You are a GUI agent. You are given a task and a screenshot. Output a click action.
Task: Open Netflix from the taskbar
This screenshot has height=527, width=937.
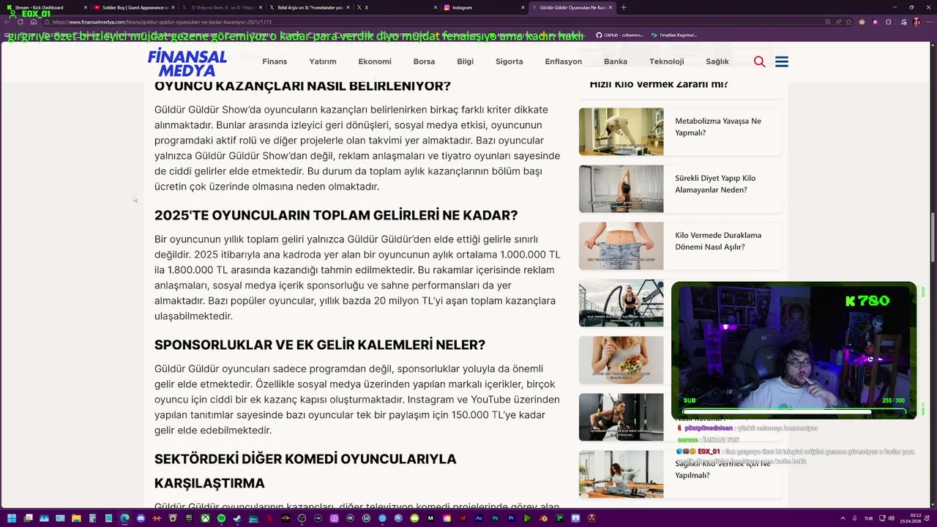click(x=269, y=518)
